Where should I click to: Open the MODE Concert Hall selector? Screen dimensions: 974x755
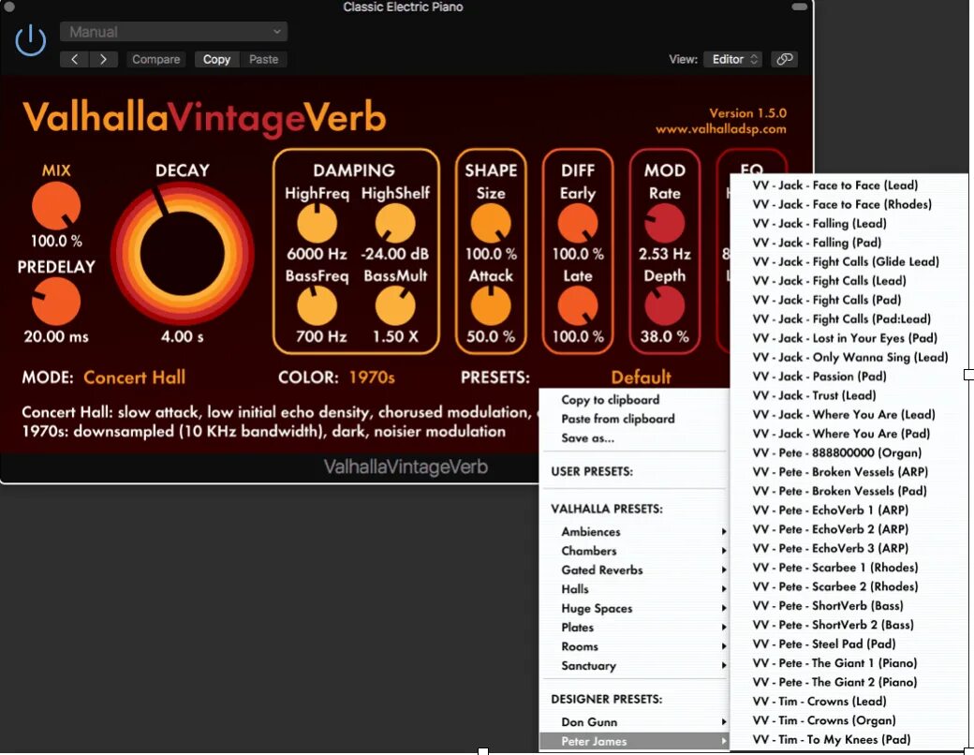pos(134,377)
